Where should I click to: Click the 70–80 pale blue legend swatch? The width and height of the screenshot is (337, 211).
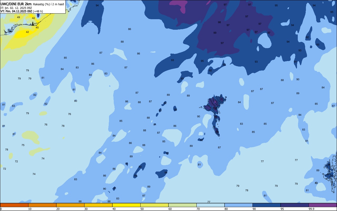pyautogui.click(x=210, y=205)
